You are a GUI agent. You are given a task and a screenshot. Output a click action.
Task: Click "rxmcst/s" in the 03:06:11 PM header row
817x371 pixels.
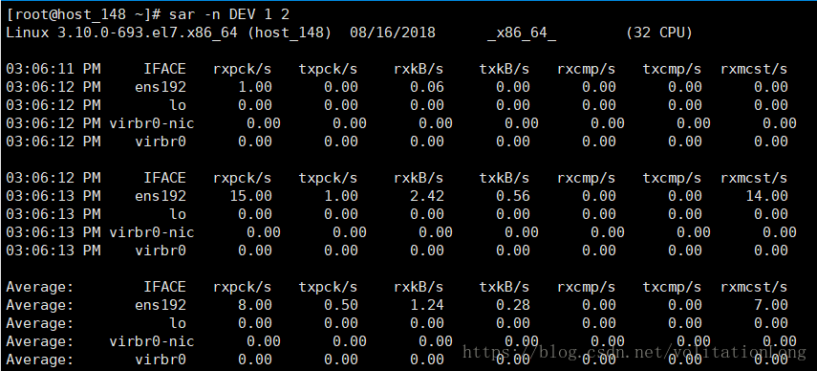754,69
